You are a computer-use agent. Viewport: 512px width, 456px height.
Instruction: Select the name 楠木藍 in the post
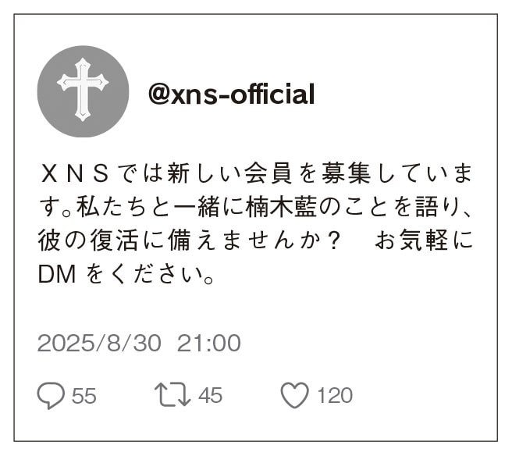(x=280, y=208)
